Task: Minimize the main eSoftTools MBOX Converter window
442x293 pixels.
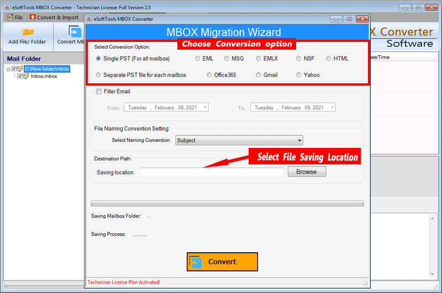Action: [405, 8]
